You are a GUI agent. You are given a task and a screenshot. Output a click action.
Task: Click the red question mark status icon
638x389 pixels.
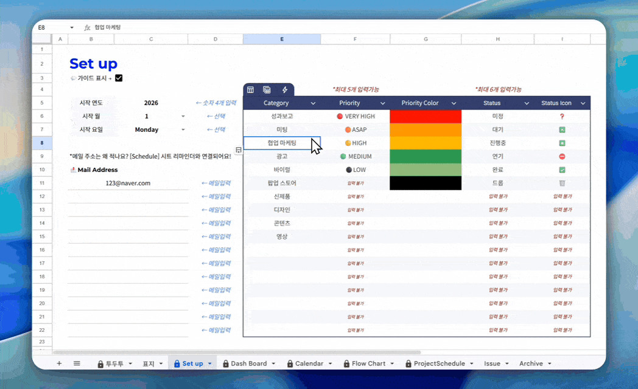(562, 117)
